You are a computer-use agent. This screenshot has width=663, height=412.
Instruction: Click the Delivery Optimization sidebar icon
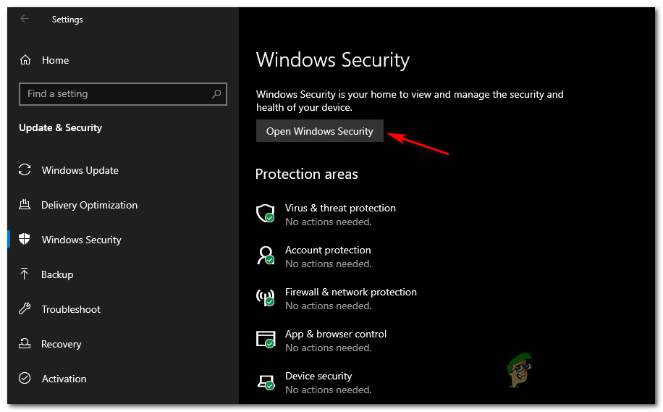coord(25,205)
